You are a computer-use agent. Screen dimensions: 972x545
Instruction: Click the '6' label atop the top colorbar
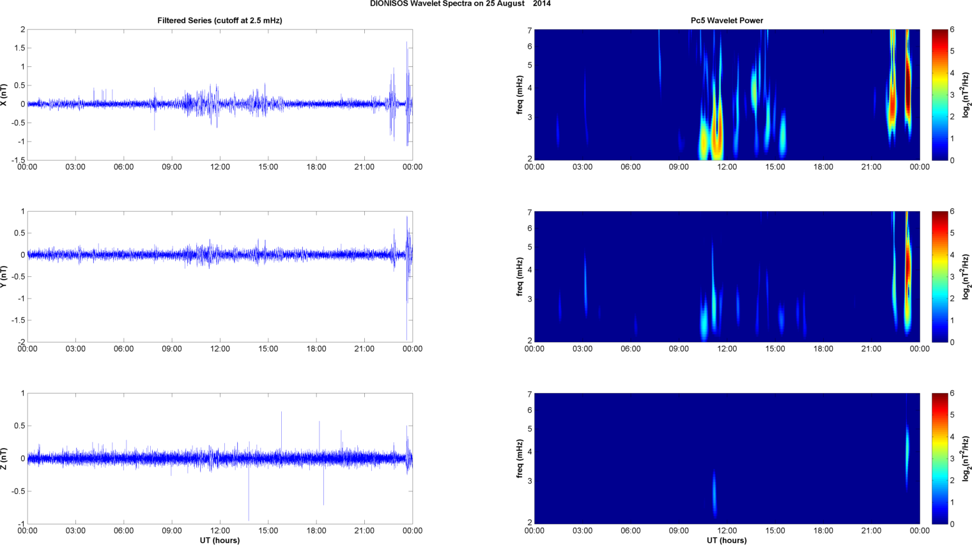952,29
